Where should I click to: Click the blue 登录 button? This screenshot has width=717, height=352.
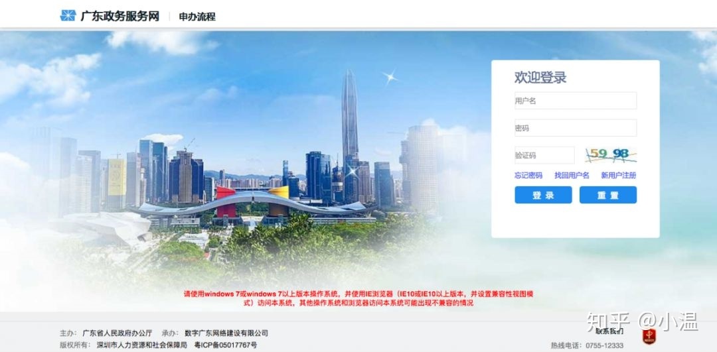click(x=543, y=195)
